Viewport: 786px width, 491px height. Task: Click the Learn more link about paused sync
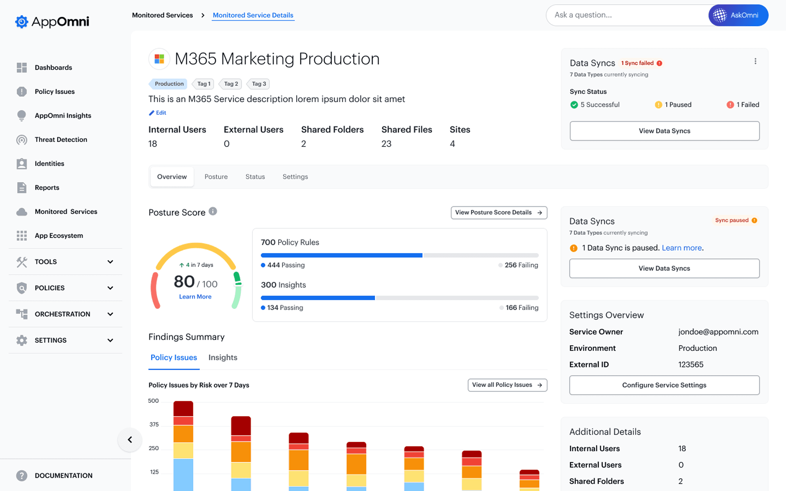coord(681,248)
